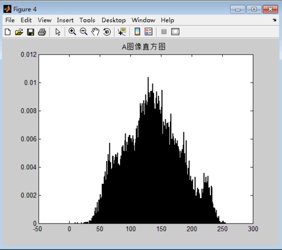Activate the Zoom In magnifier tool
The width and height of the screenshot is (282, 250).
click(72, 32)
